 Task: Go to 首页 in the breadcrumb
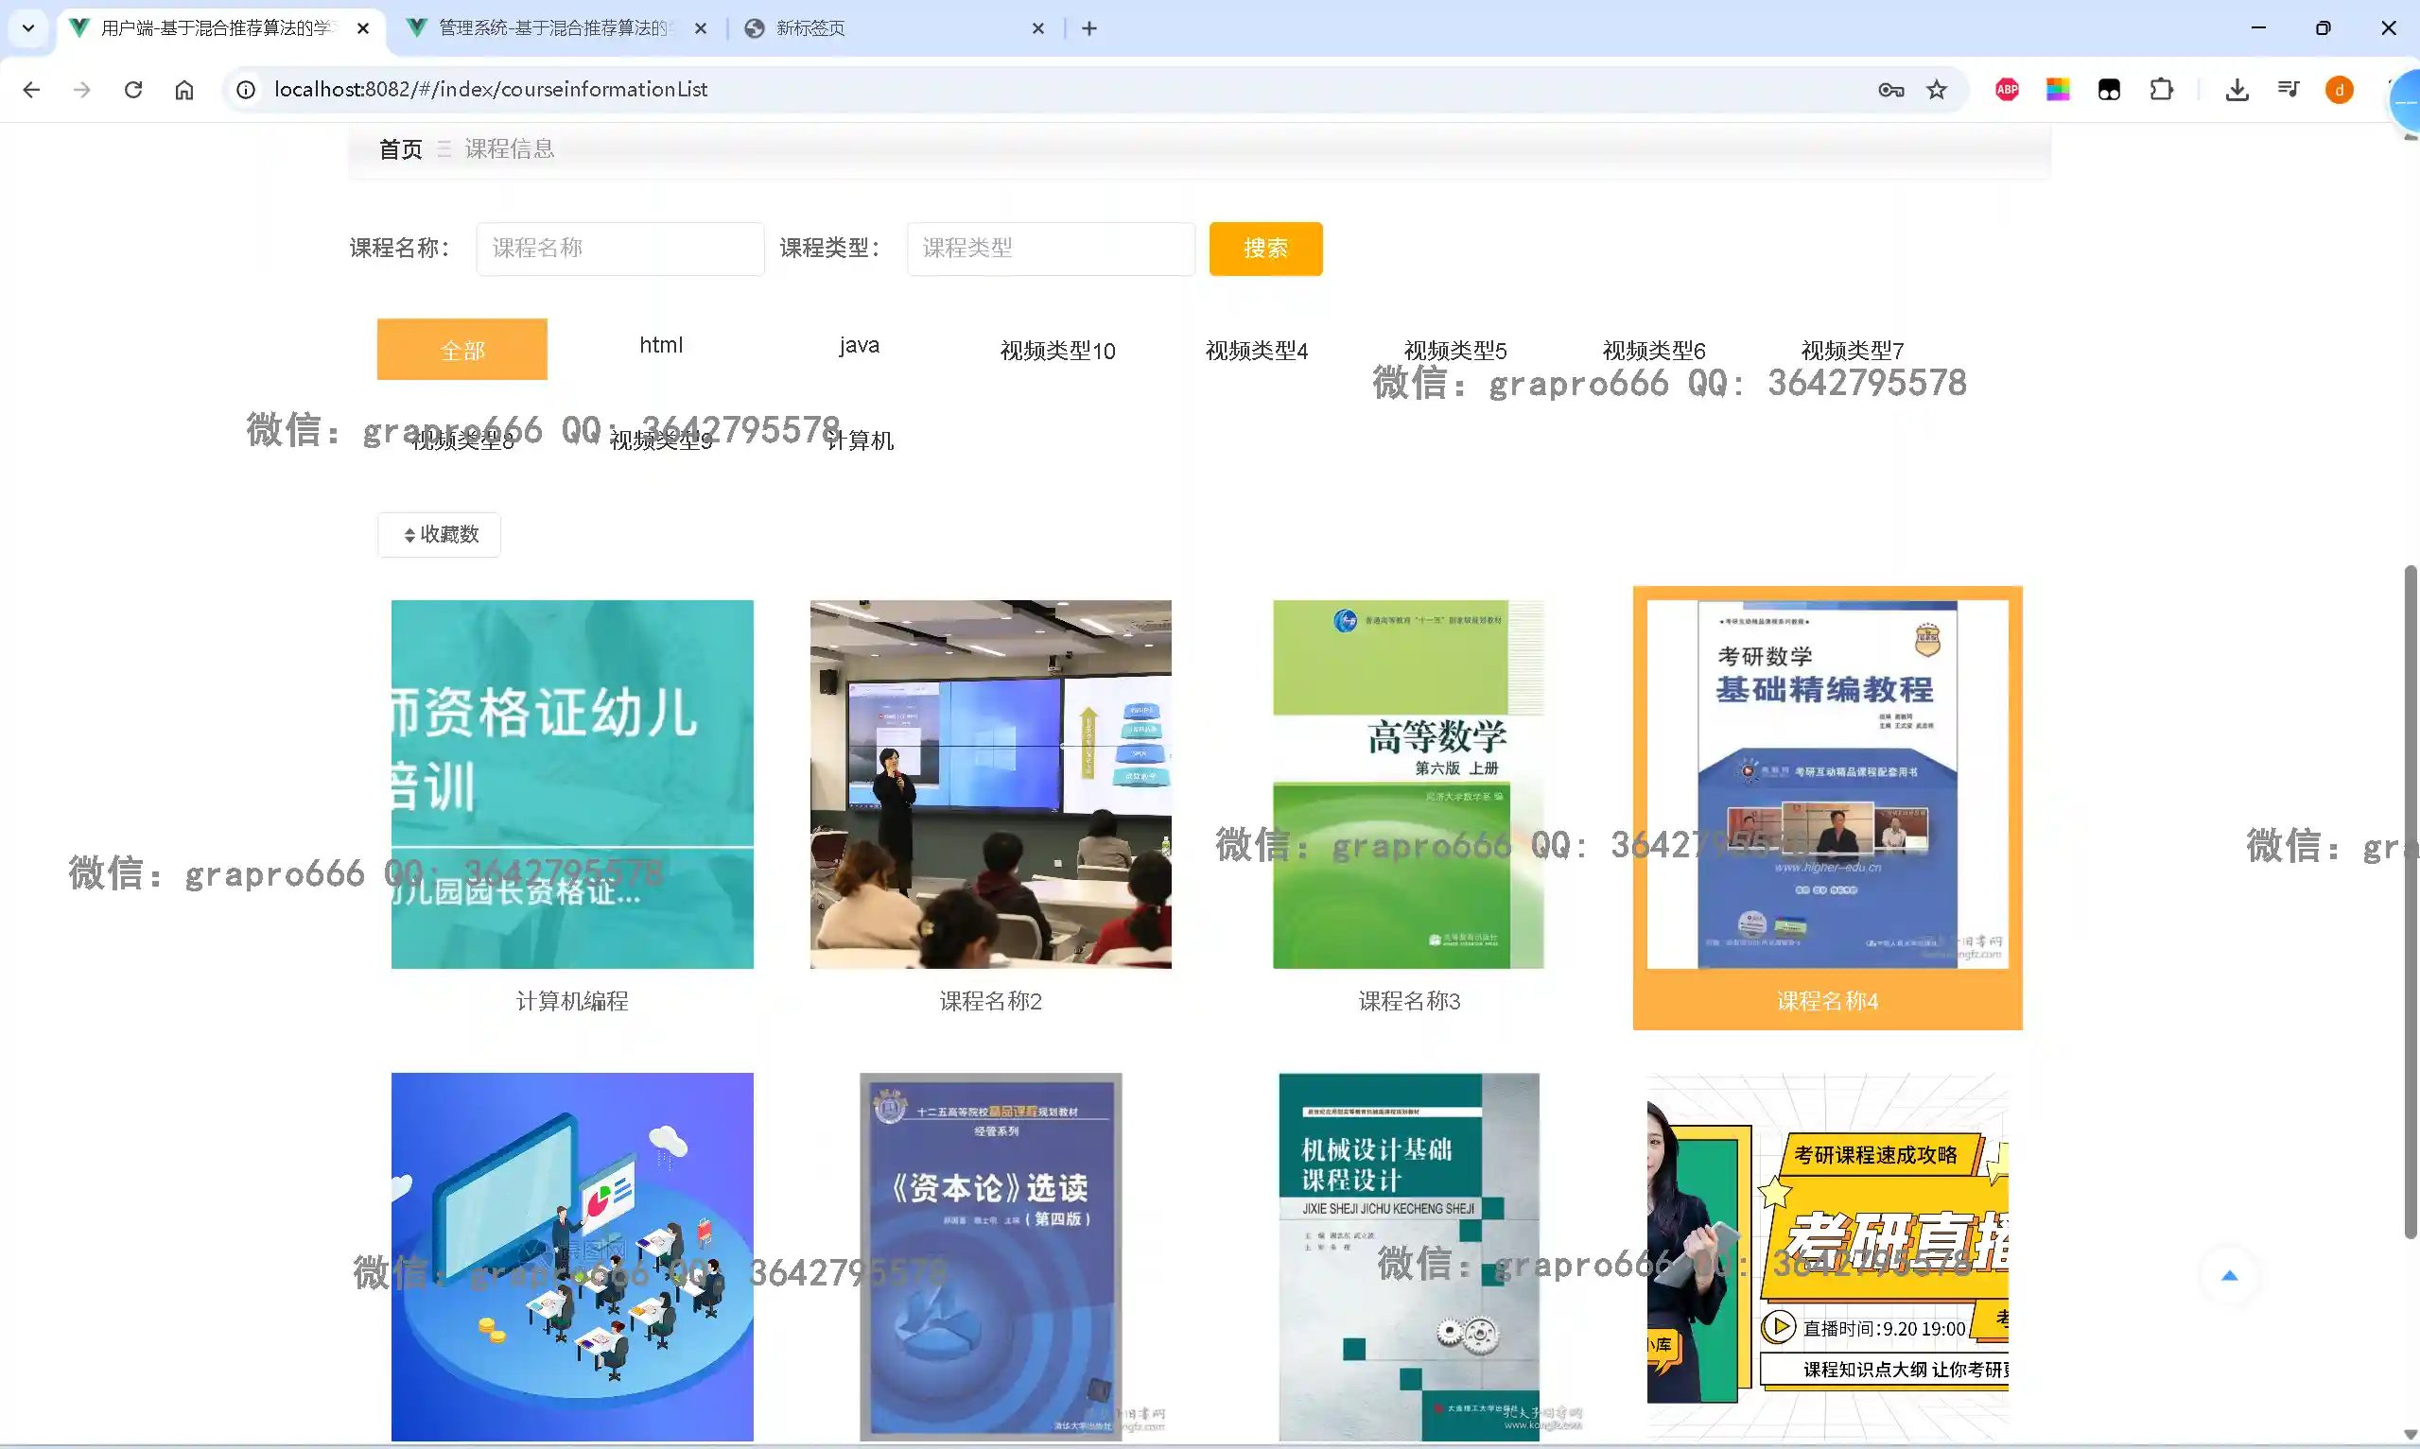(400, 149)
